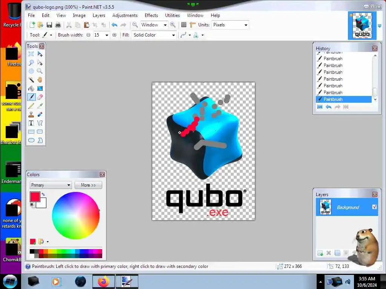This screenshot has width=386, height=289.
Task: Select the Rounded Rectangle tool
Action: [x=40, y=132]
